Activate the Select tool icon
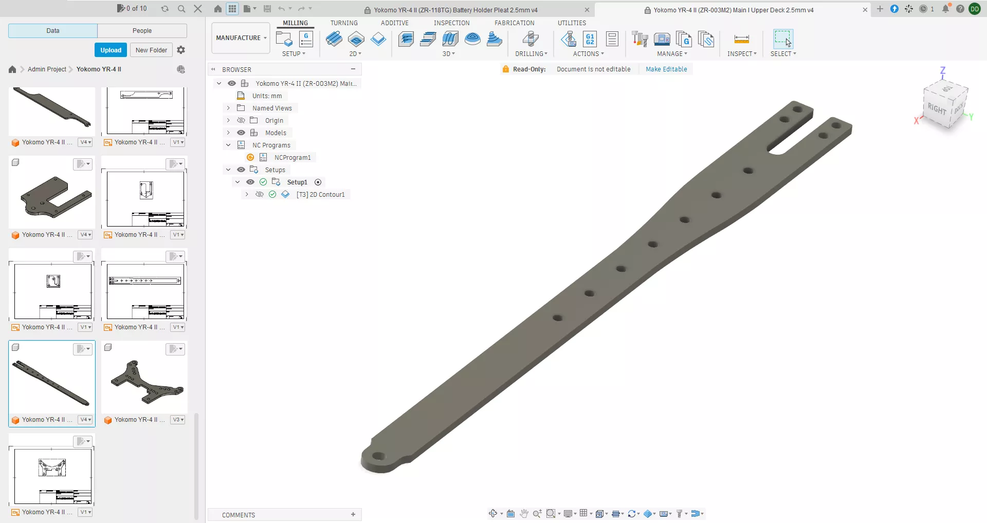Image resolution: width=987 pixels, height=523 pixels. click(x=783, y=39)
